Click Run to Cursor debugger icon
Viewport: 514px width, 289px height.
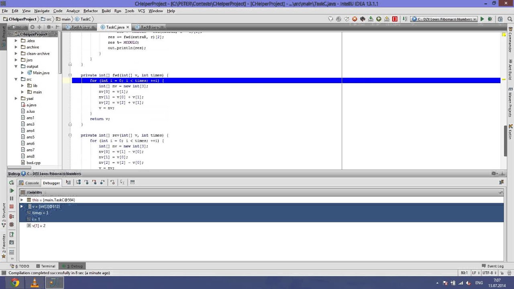click(x=122, y=182)
